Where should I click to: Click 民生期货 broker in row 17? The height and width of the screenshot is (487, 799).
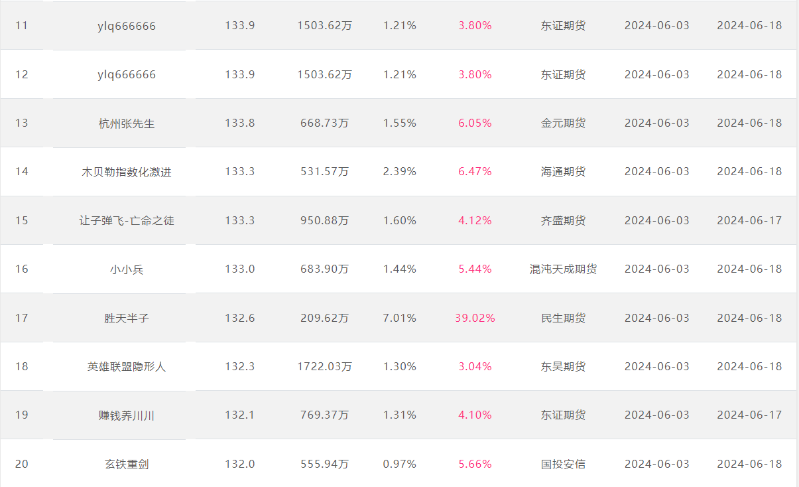click(x=563, y=318)
